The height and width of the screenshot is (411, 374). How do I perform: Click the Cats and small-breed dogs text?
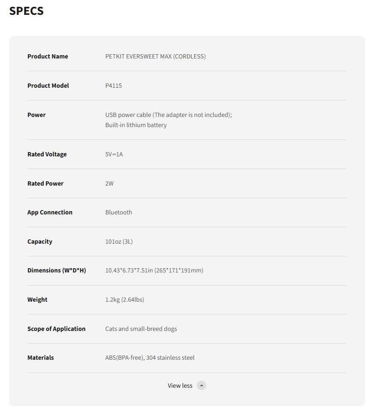tap(141, 329)
